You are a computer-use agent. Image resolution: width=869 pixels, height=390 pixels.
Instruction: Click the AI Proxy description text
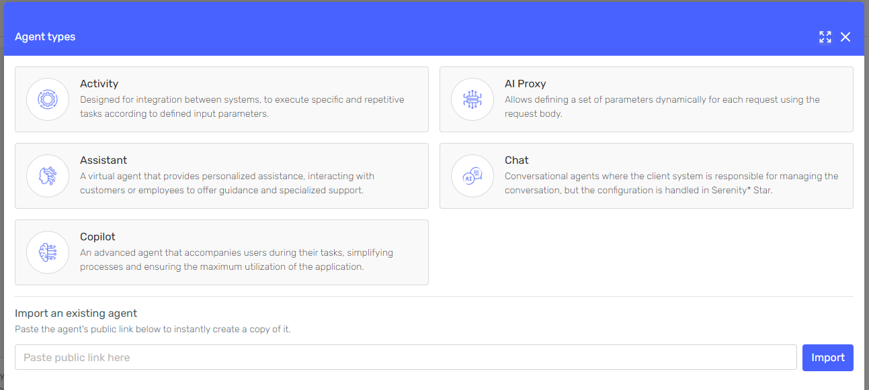pos(662,107)
